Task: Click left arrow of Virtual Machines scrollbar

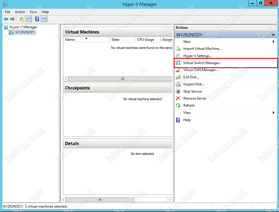Action: pos(66,79)
